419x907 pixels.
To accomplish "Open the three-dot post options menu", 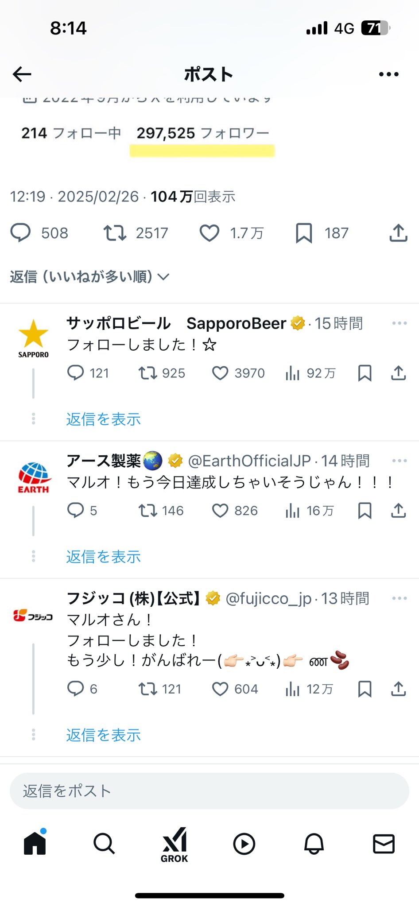I will click(x=388, y=74).
